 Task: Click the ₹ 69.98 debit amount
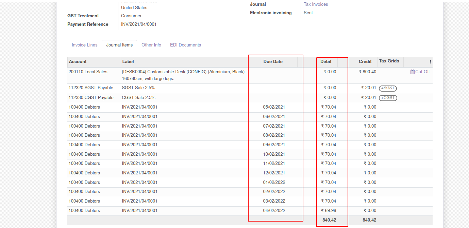pyautogui.click(x=329, y=211)
